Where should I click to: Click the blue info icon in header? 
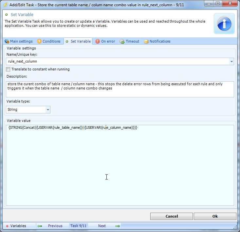[224, 24]
